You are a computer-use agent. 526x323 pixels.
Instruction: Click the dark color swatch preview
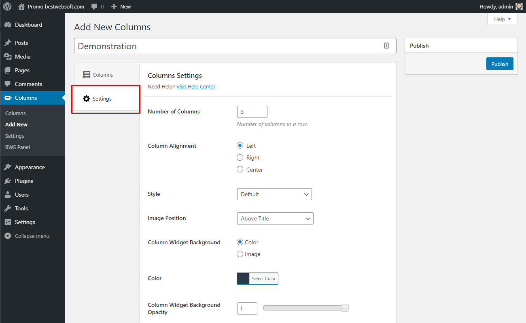(243, 279)
